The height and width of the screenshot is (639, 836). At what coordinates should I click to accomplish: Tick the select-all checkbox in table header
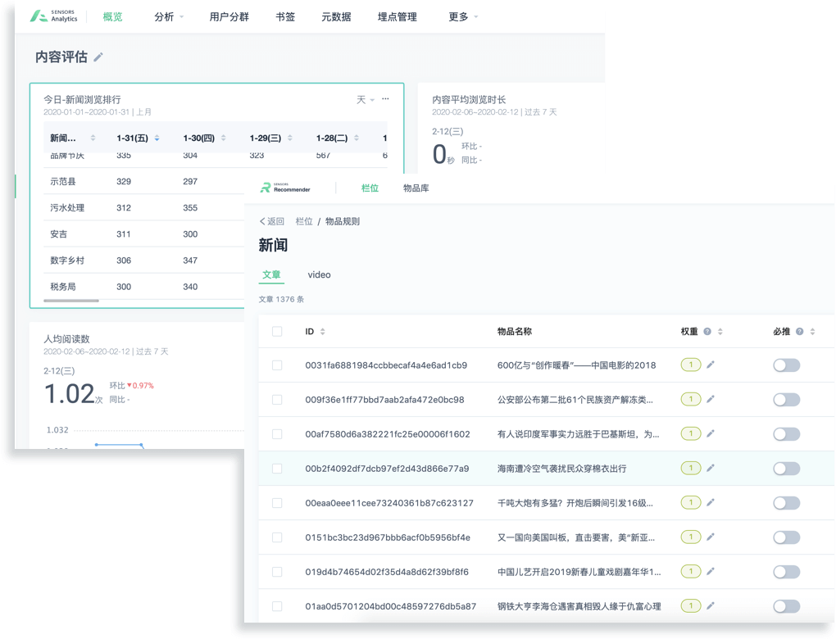(x=277, y=332)
